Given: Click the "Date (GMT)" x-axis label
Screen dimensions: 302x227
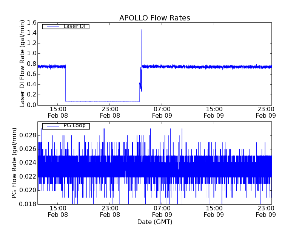Looking at the screenshot, I should tap(154, 221).
